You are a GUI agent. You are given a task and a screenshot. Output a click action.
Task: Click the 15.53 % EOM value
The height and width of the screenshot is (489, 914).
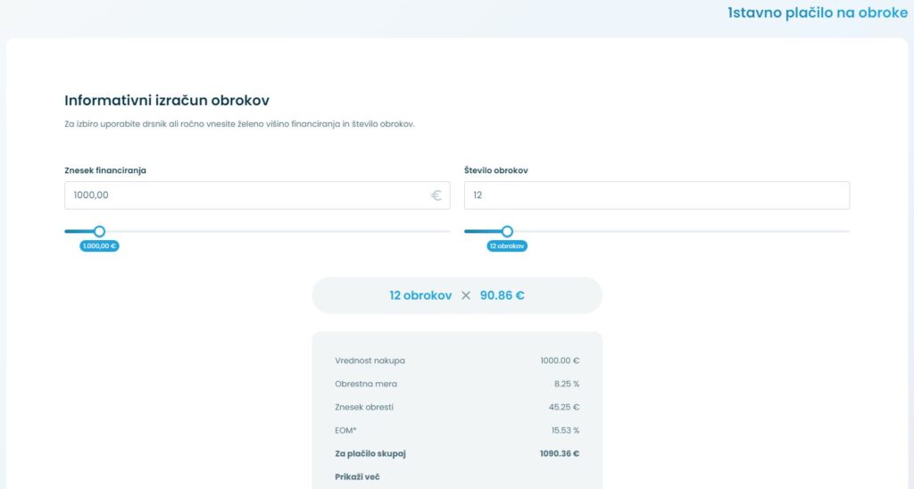565,431
